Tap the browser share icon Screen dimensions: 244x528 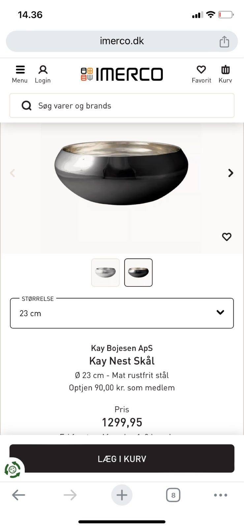224,42
